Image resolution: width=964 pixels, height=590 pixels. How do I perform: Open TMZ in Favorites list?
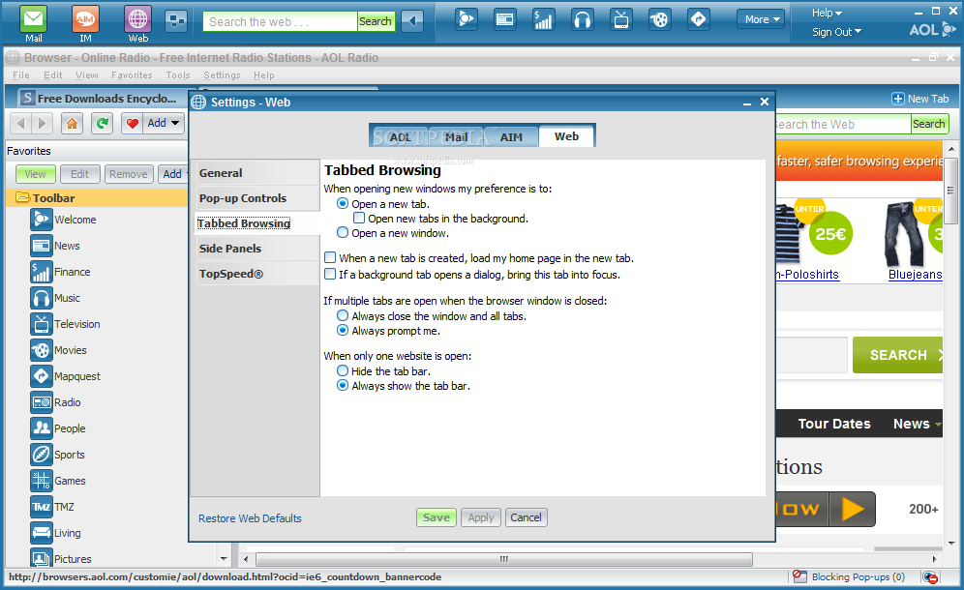coord(52,507)
